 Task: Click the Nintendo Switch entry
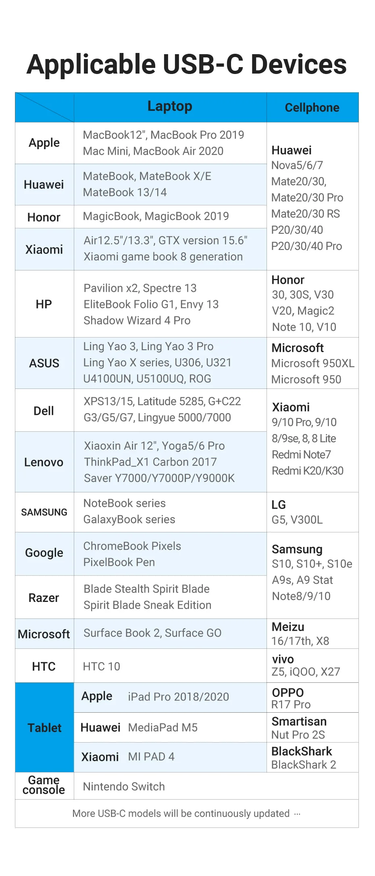tap(124, 786)
